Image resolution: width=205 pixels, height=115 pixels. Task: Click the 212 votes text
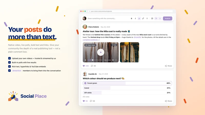[86, 97]
